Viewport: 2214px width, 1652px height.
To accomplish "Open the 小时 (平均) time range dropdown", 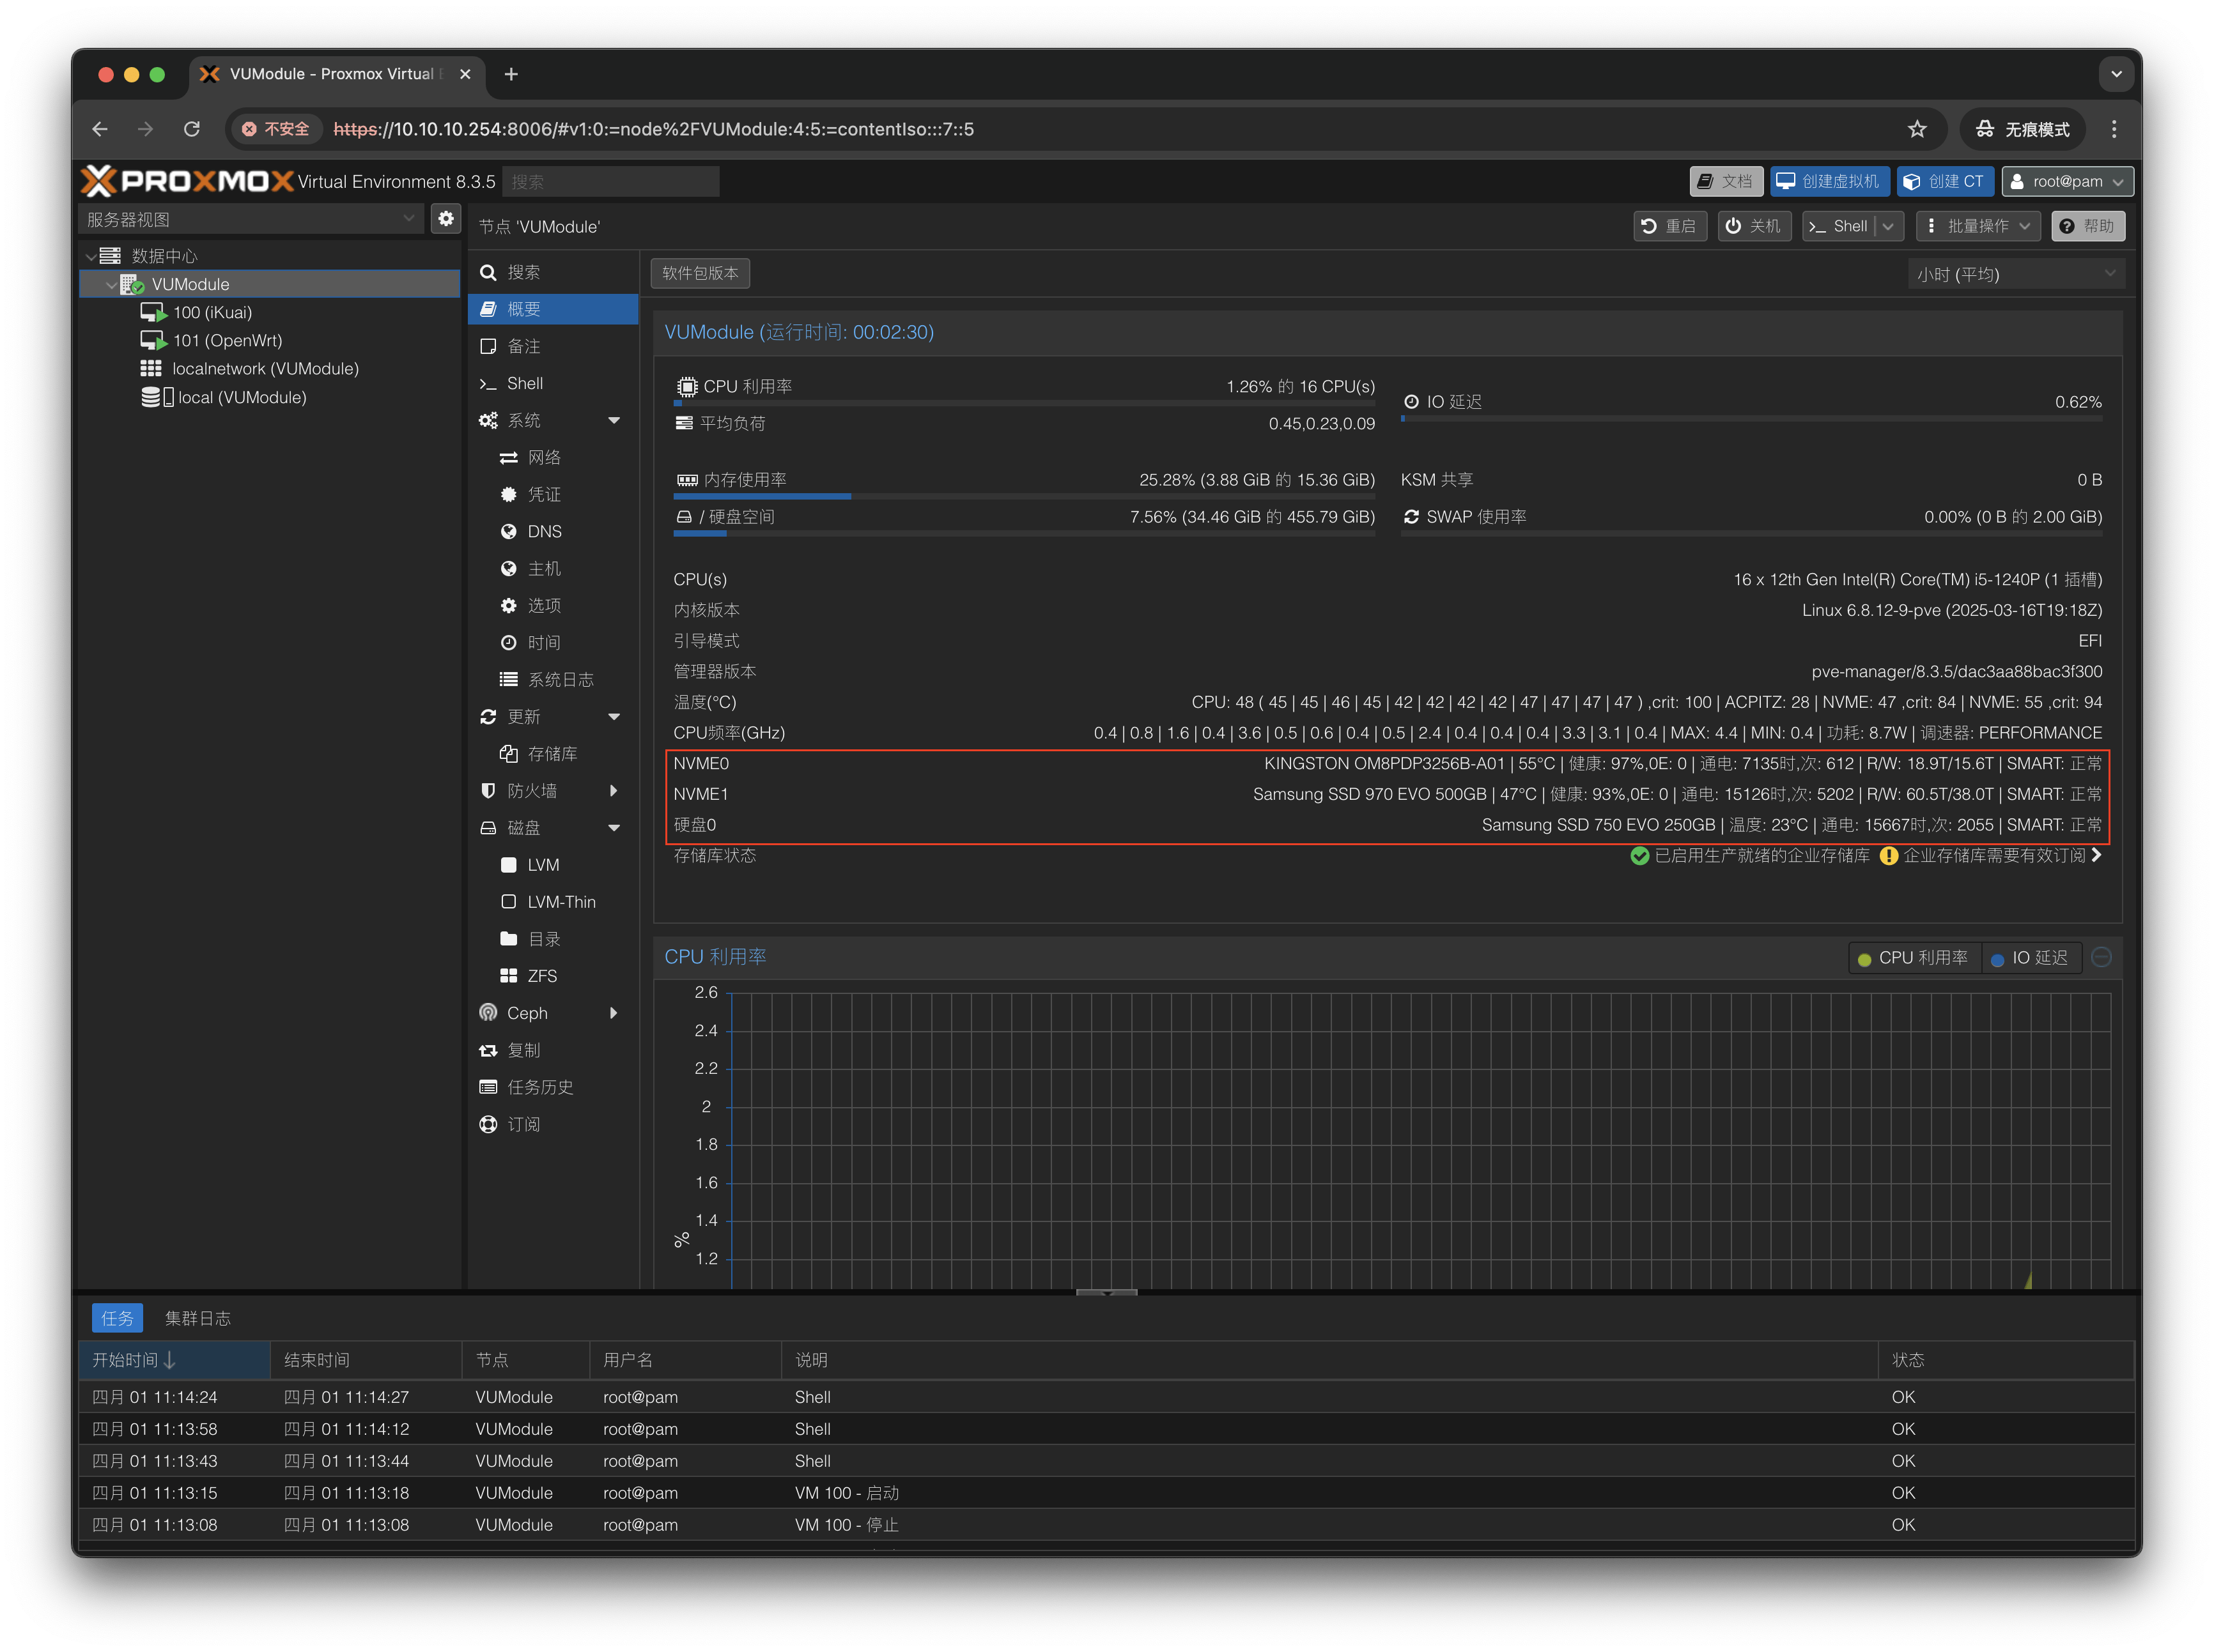I will click(x=2015, y=274).
